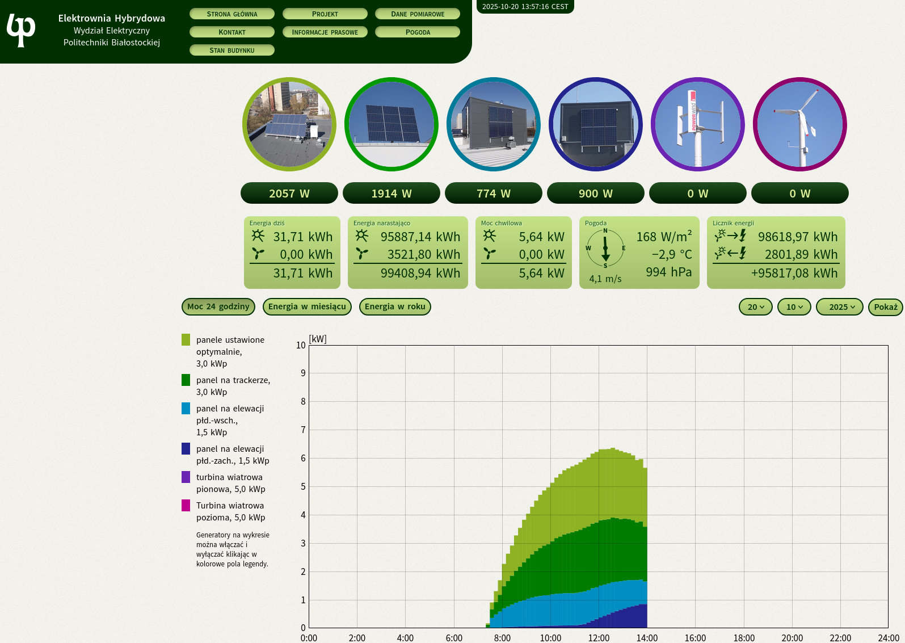Click the south-west facade panel image
The image size is (905, 643).
(x=596, y=124)
